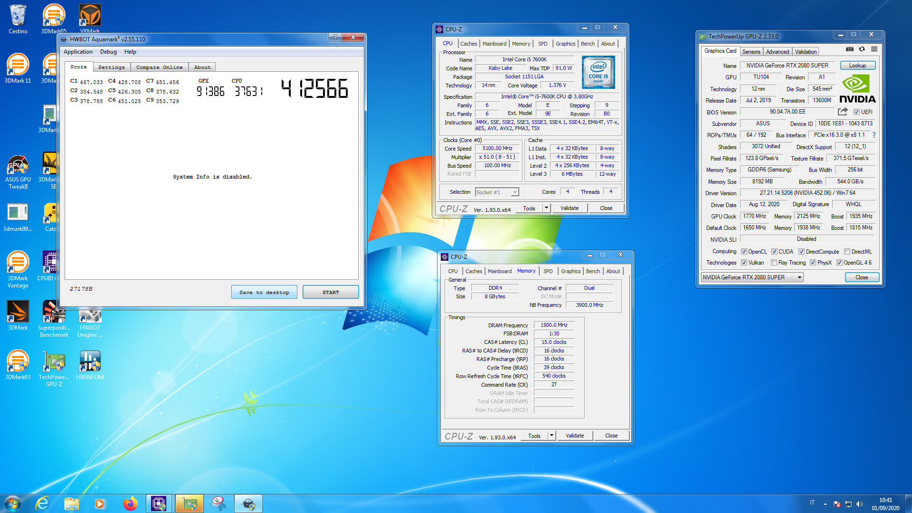Switch to the Compare Online tab
Viewport: 912px width, 513px height.
click(159, 67)
